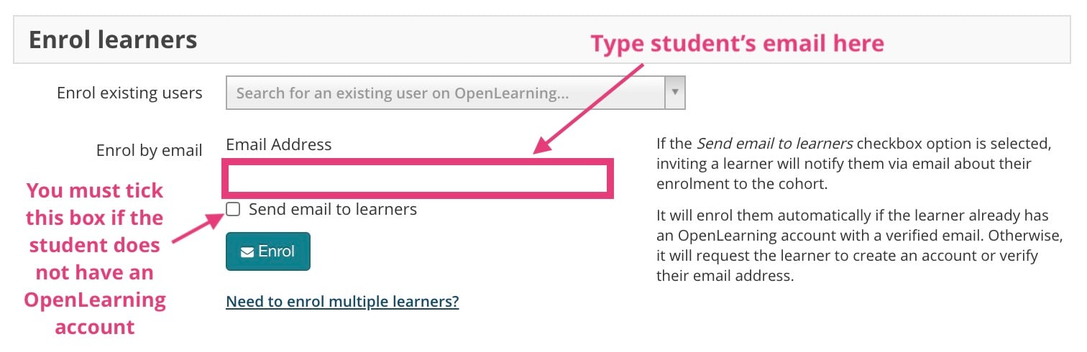Image resolution: width=1087 pixels, height=352 pixels.
Task: Click the 'Type student's email here' annotation
Action: (x=737, y=44)
